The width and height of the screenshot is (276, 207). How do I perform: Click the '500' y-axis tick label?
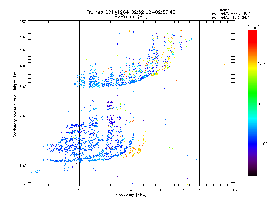[x=23, y=50]
